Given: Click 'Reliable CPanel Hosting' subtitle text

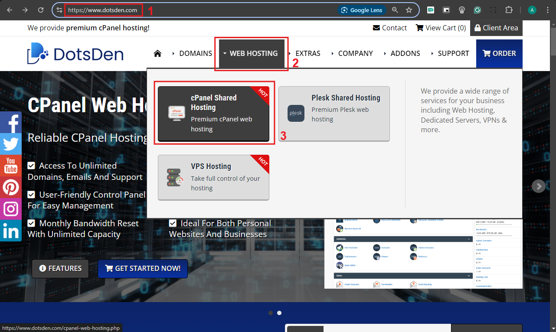Looking at the screenshot, I should tap(87, 138).
